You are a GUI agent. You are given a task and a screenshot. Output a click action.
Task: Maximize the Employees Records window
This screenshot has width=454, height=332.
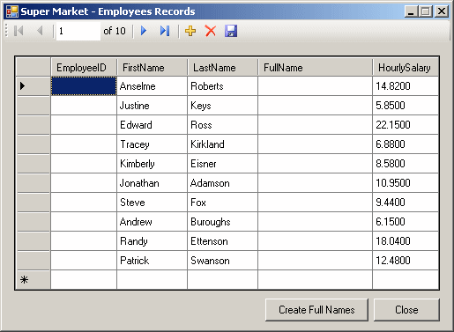click(x=425, y=11)
